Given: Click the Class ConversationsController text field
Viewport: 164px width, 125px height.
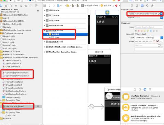Looking at the screenshot, I should tap(146, 14).
